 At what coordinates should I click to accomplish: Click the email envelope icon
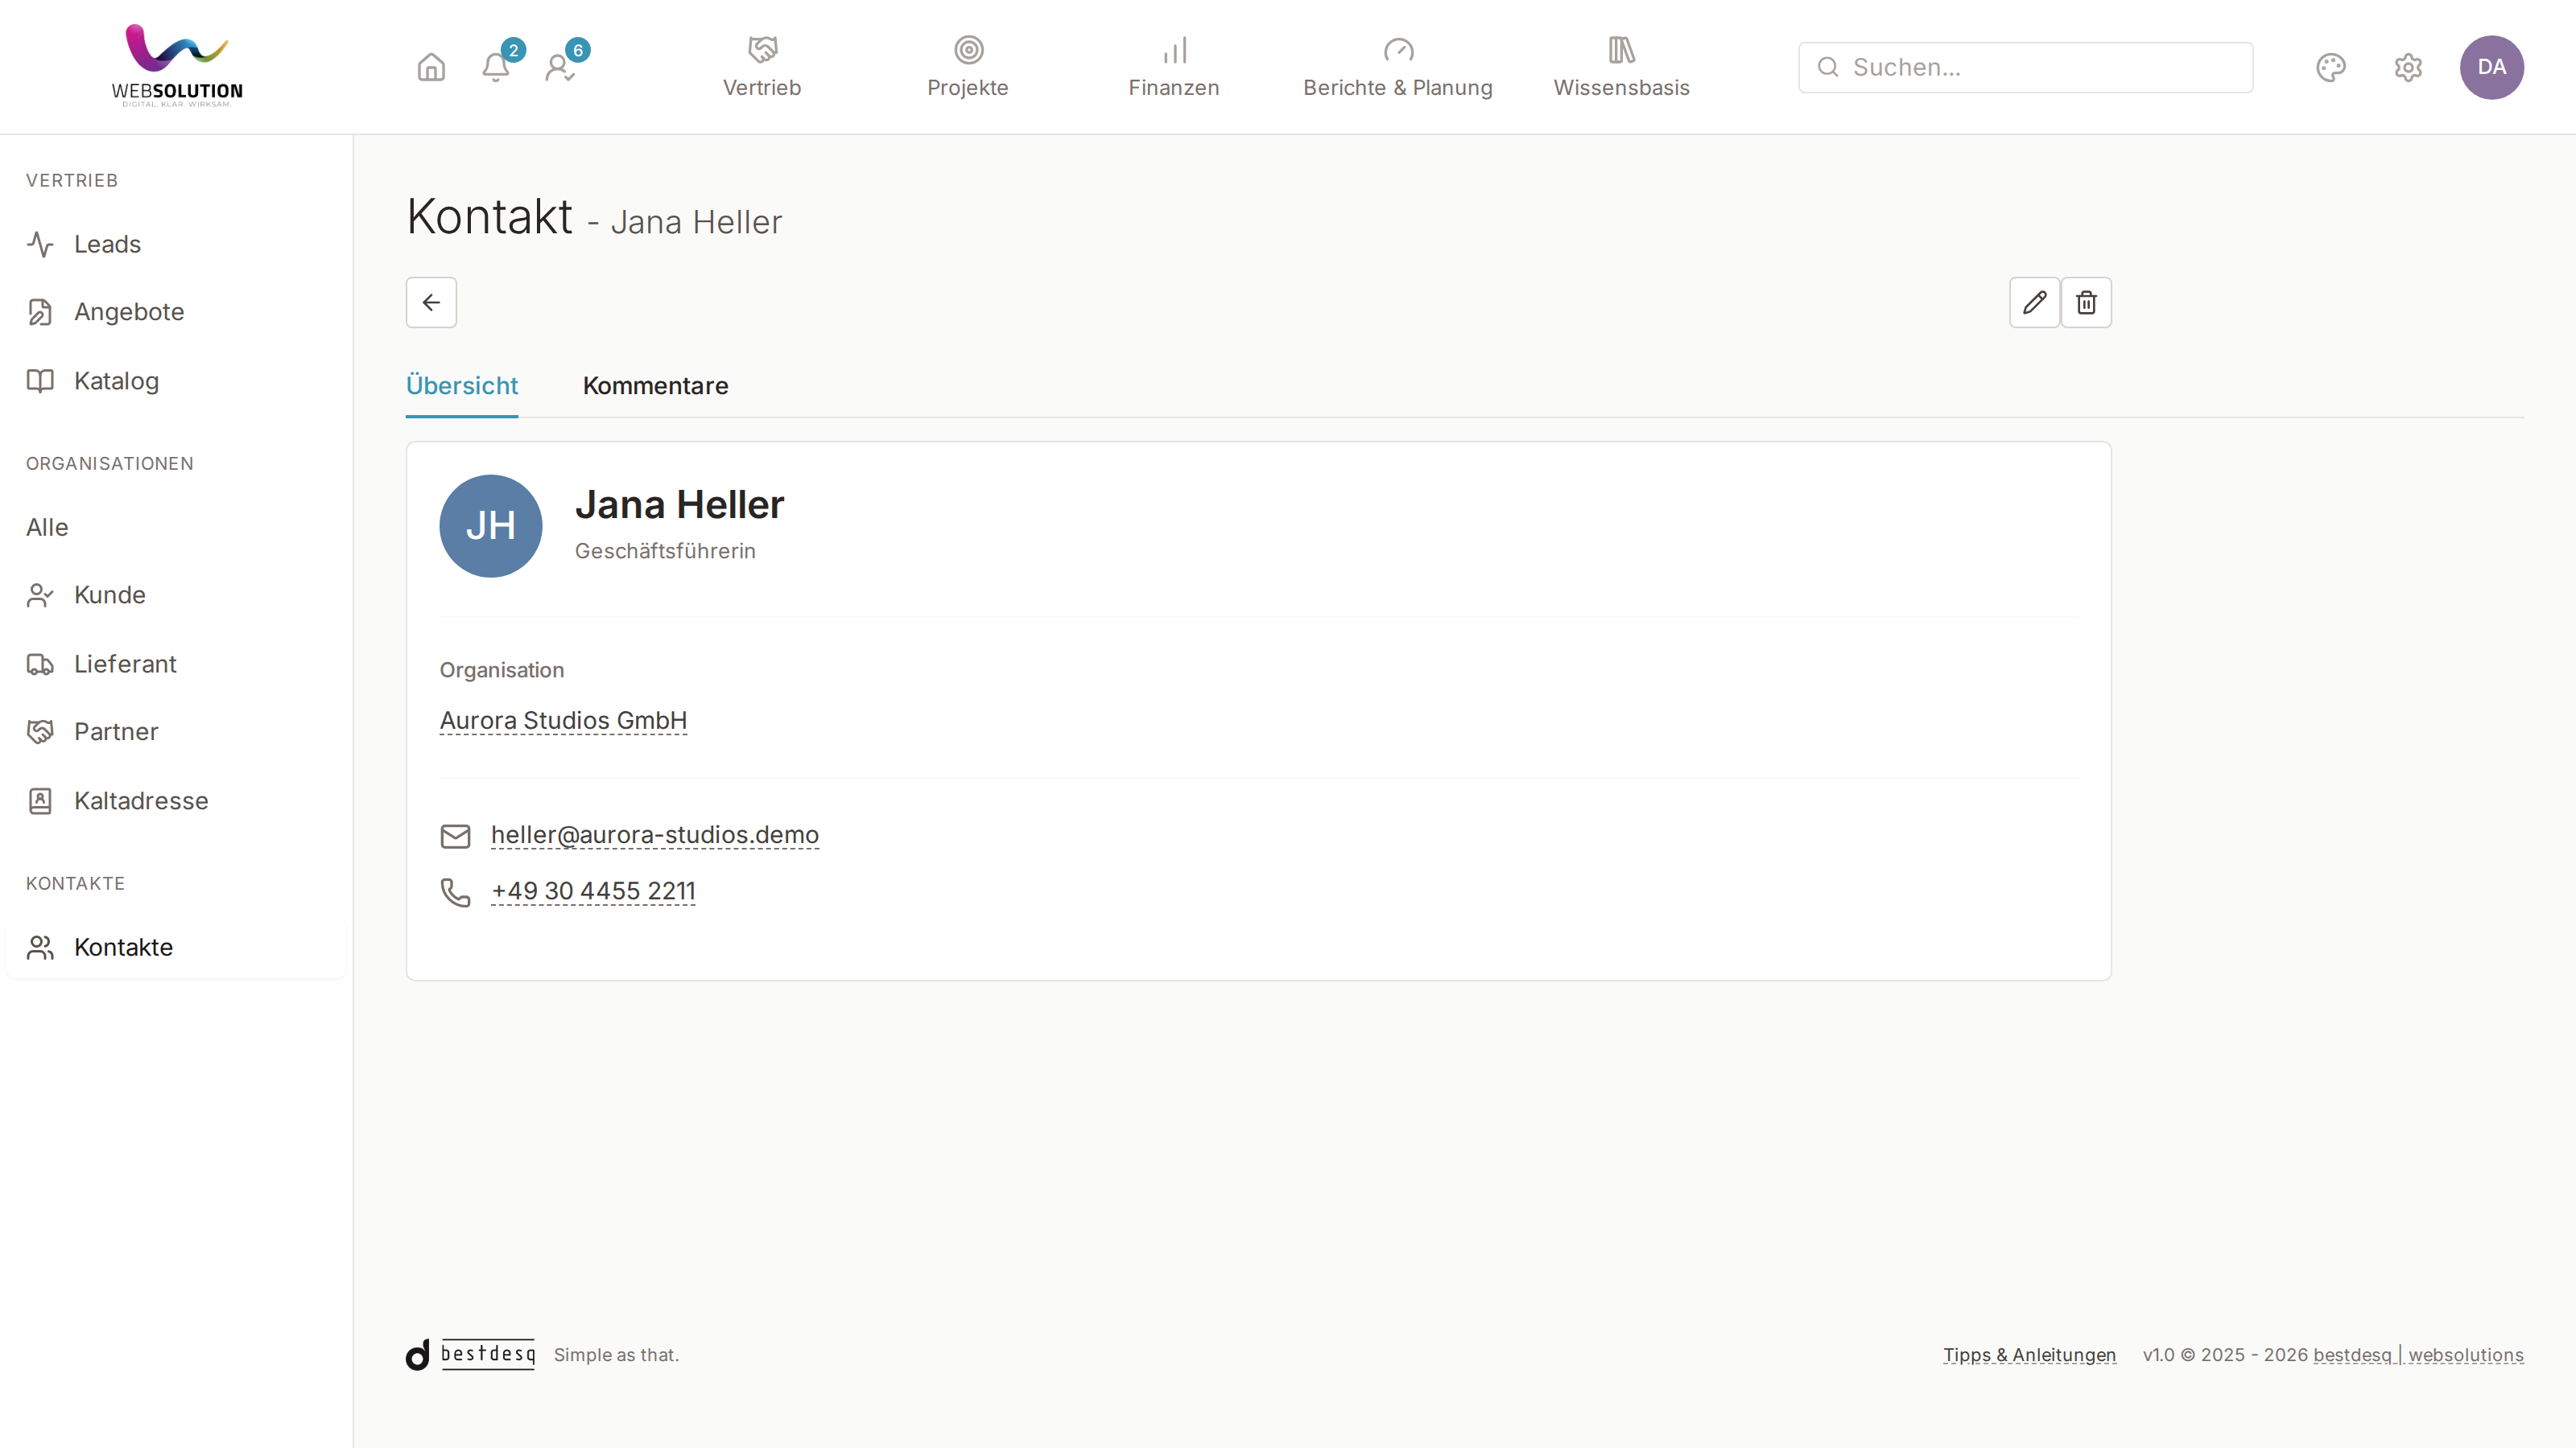(455, 836)
